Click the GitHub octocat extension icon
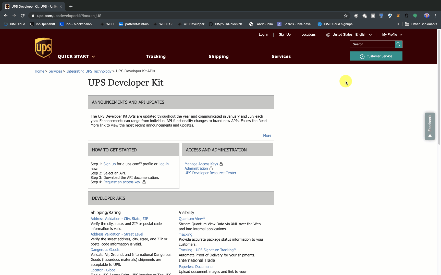The height and width of the screenshot is (275, 441). click(x=407, y=16)
